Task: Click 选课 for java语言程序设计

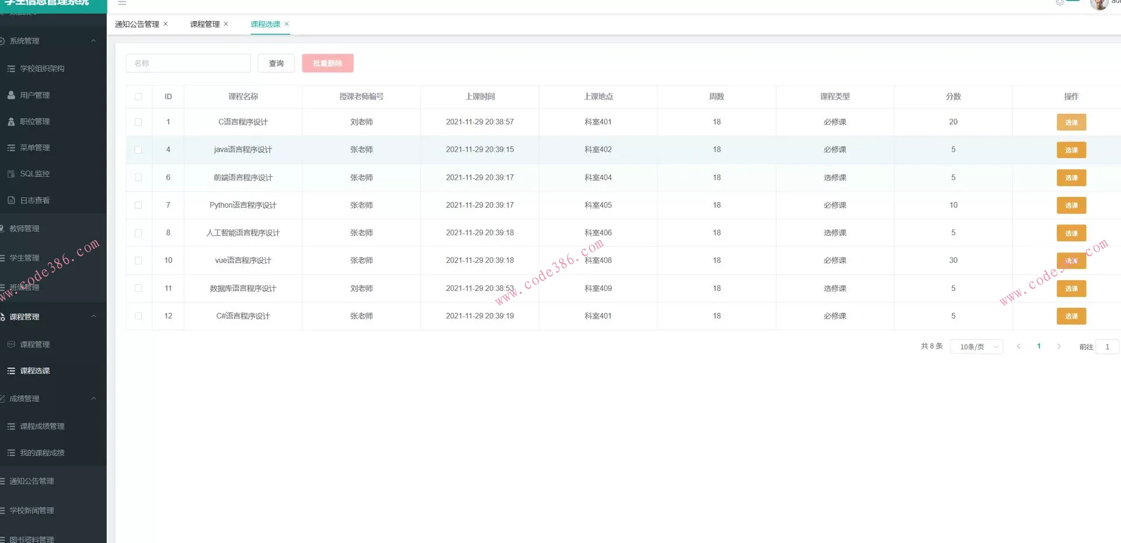Action: click(x=1071, y=150)
